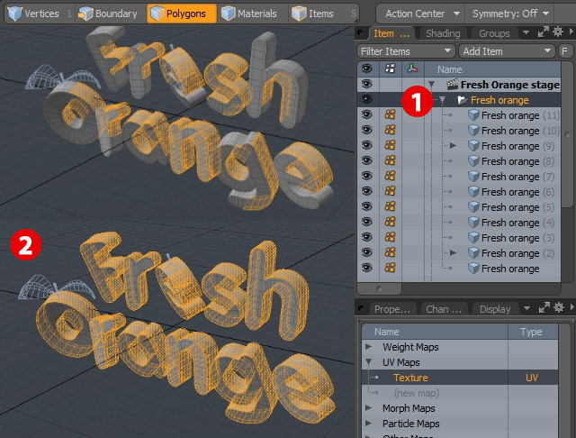Click the Fresh Orange stage scene icon

coord(452,85)
